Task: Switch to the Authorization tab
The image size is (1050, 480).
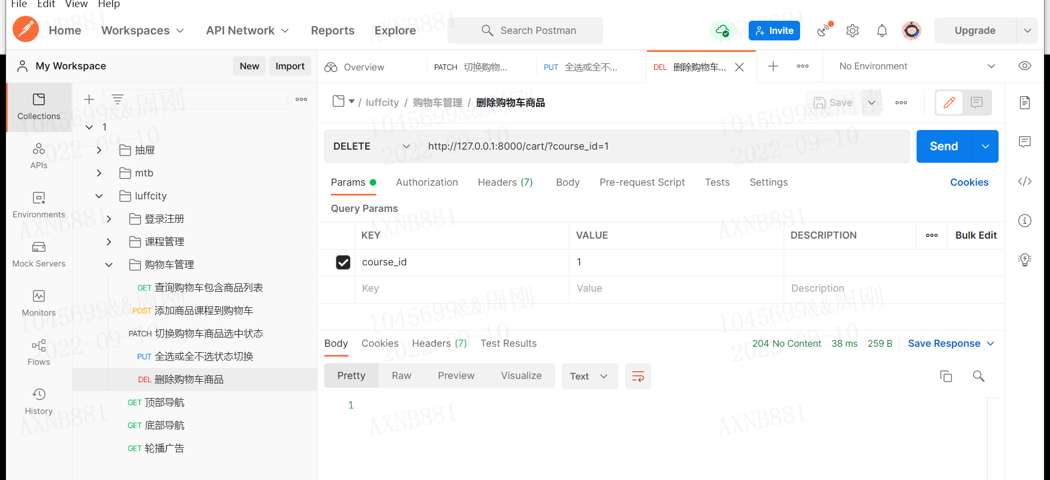Action: [427, 182]
